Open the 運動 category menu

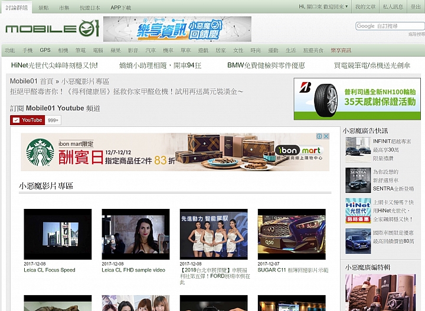(273, 50)
